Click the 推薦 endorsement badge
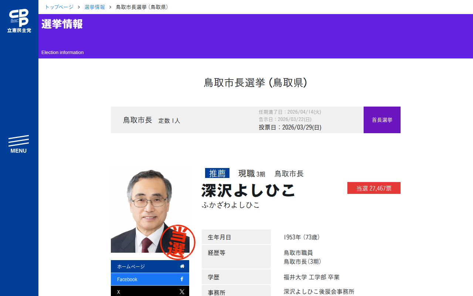The height and width of the screenshot is (296, 473). tap(217, 173)
